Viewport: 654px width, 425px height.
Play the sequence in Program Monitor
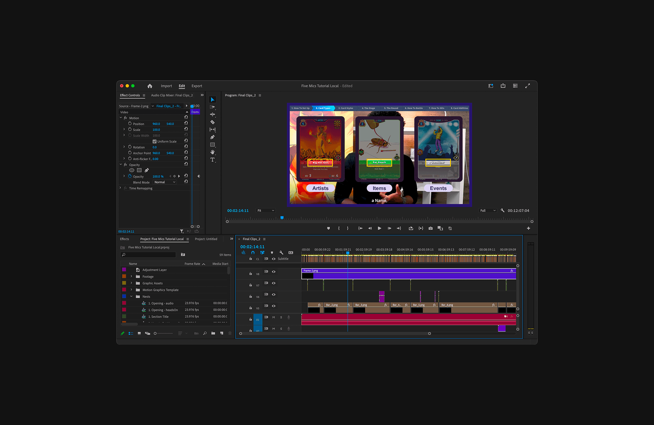pos(379,228)
